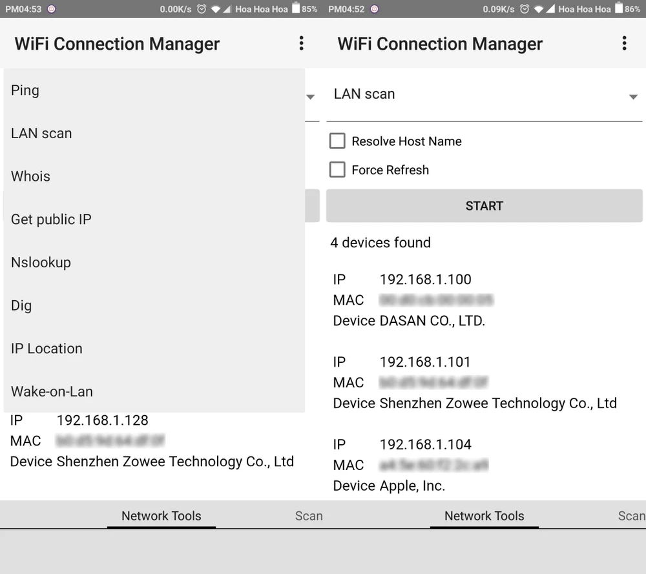Image resolution: width=646 pixels, height=574 pixels.
Task: Open the Nslookup tool
Action: pyautogui.click(x=41, y=262)
